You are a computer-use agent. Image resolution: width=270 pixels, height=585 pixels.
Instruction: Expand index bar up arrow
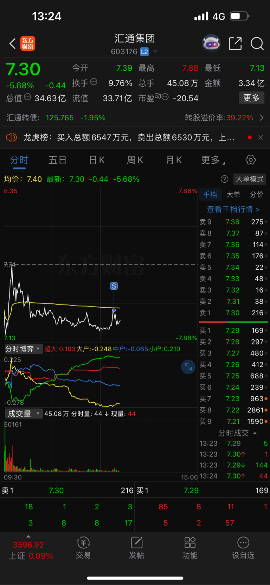coord(28,536)
